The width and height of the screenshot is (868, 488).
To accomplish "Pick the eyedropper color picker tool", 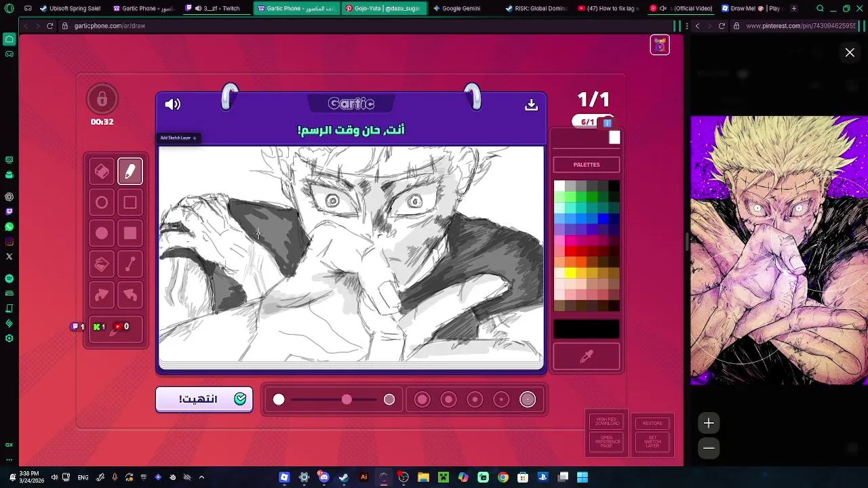I will point(587,357).
